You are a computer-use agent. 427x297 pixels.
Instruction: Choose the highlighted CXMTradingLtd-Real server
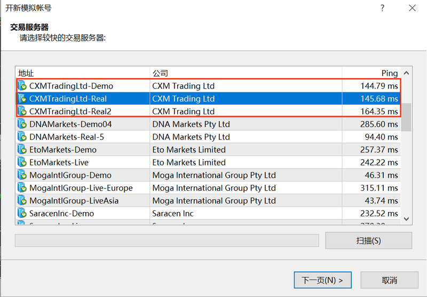(208, 99)
